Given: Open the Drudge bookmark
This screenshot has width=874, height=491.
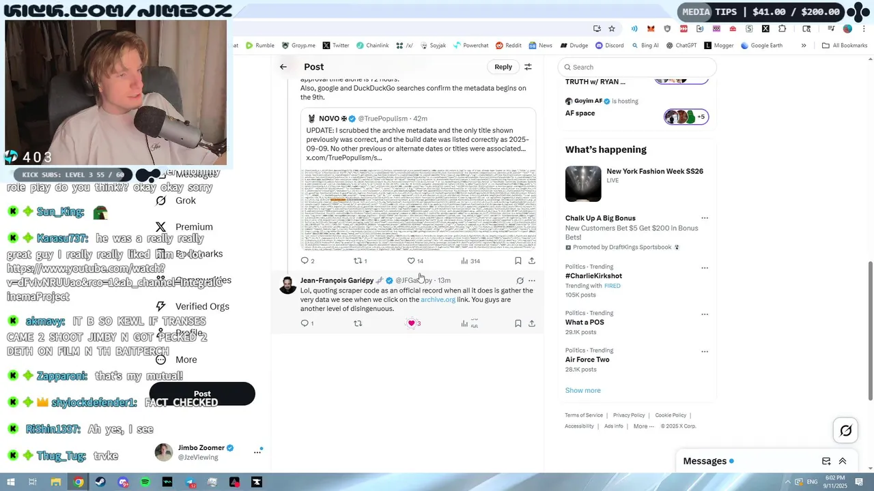Looking at the screenshot, I should 574,46.
